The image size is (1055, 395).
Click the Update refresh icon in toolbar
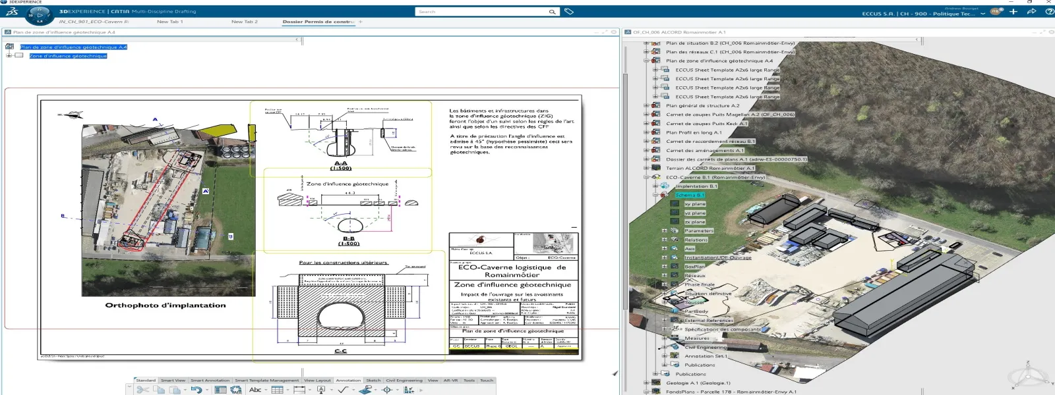click(x=237, y=390)
